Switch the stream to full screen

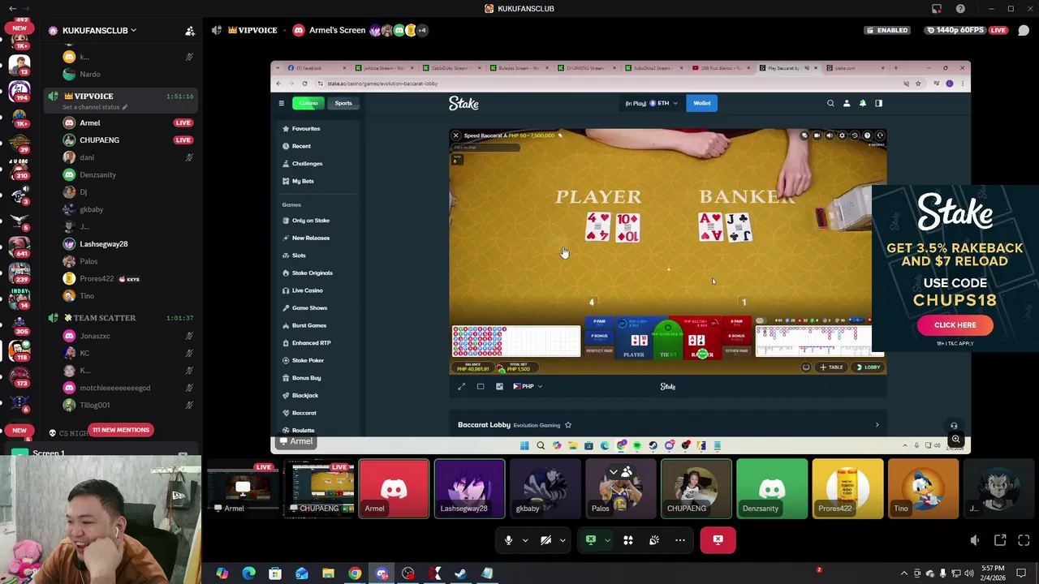tap(1024, 540)
